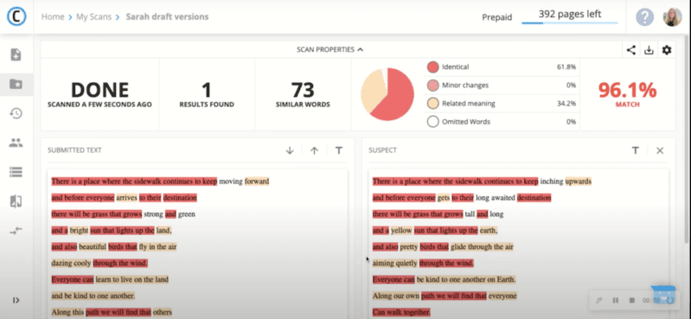Click opposing arrows icon in sidebar
The height and width of the screenshot is (319, 691).
16,231
